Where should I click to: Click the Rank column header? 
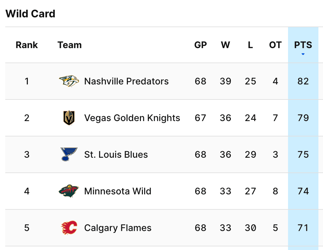tap(27, 45)
